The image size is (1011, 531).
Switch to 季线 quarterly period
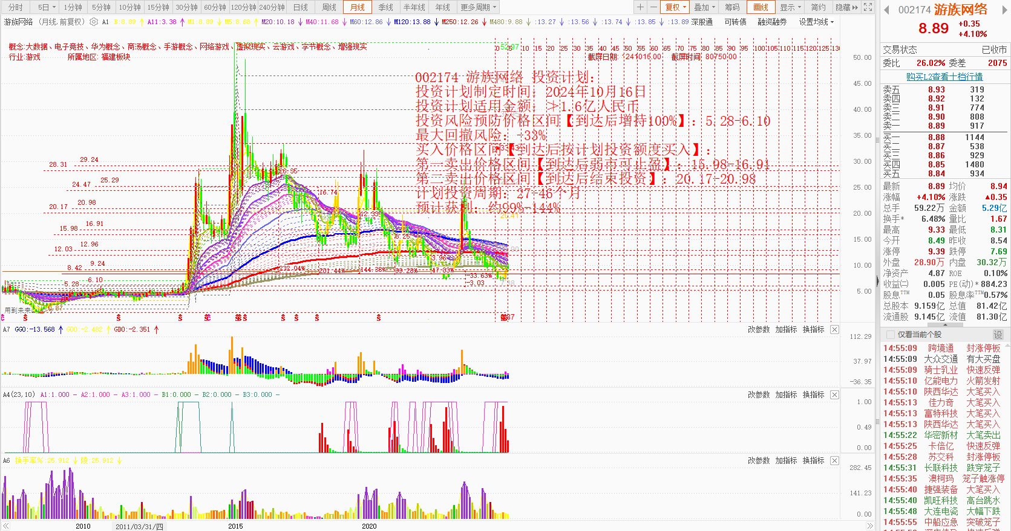[386, 7]
